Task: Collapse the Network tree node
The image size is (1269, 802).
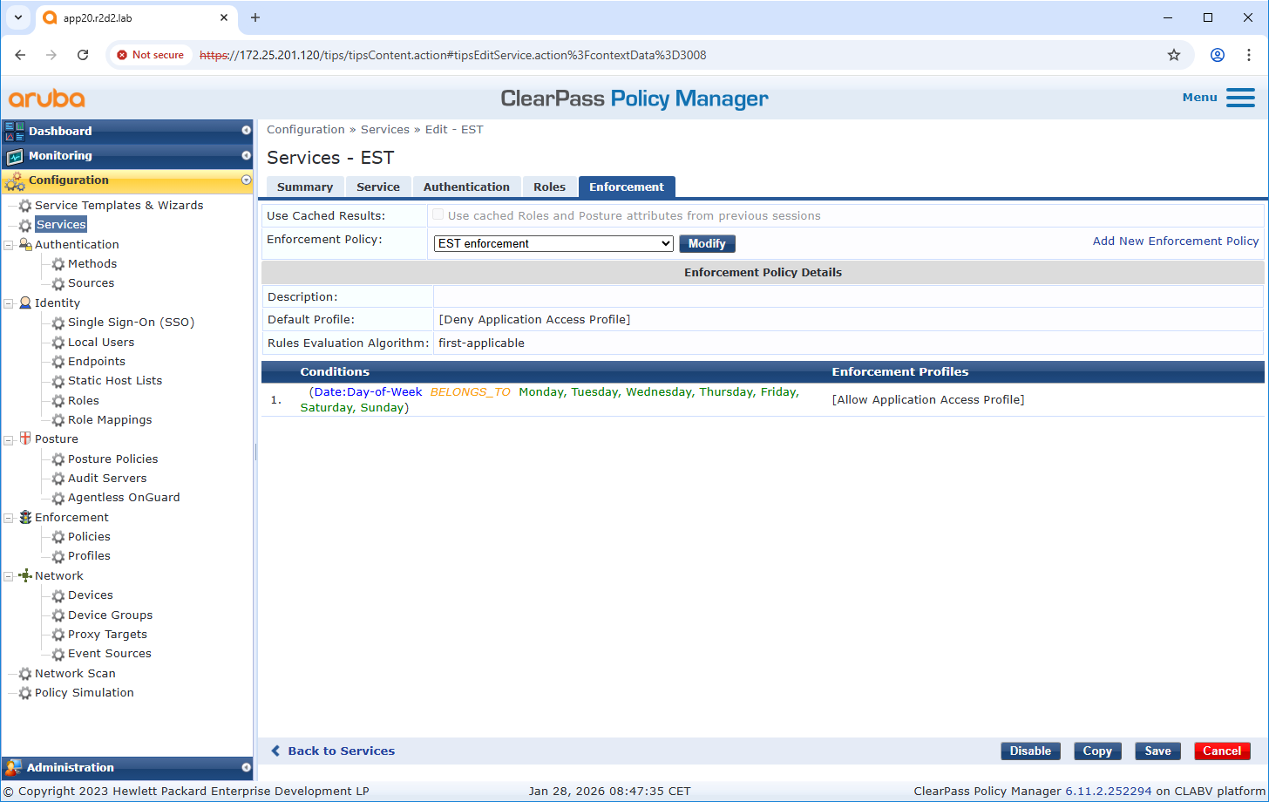Action: pos(9,576)
